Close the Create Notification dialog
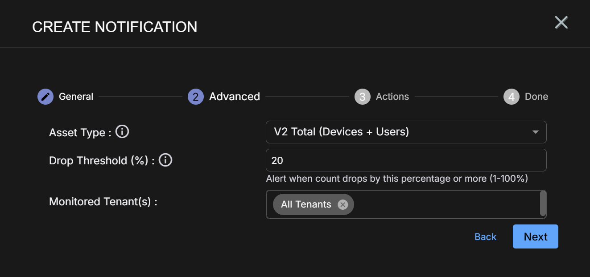This screenshot has width=590, height=277. tap(561, 22)
